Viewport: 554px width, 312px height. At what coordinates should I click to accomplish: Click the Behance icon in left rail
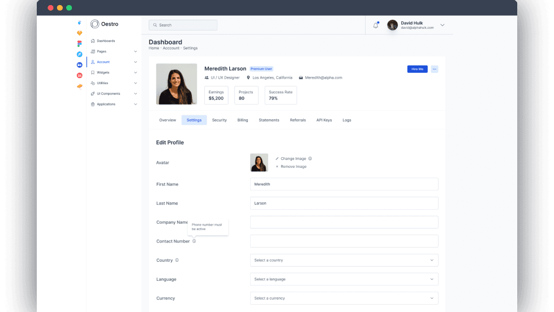(79, 65)
